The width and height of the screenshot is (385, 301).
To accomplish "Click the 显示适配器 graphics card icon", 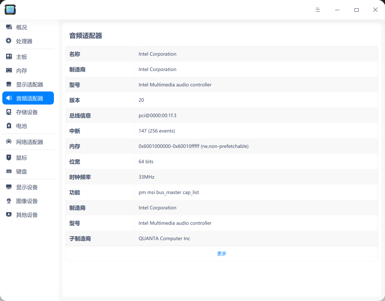I will 9,84.
